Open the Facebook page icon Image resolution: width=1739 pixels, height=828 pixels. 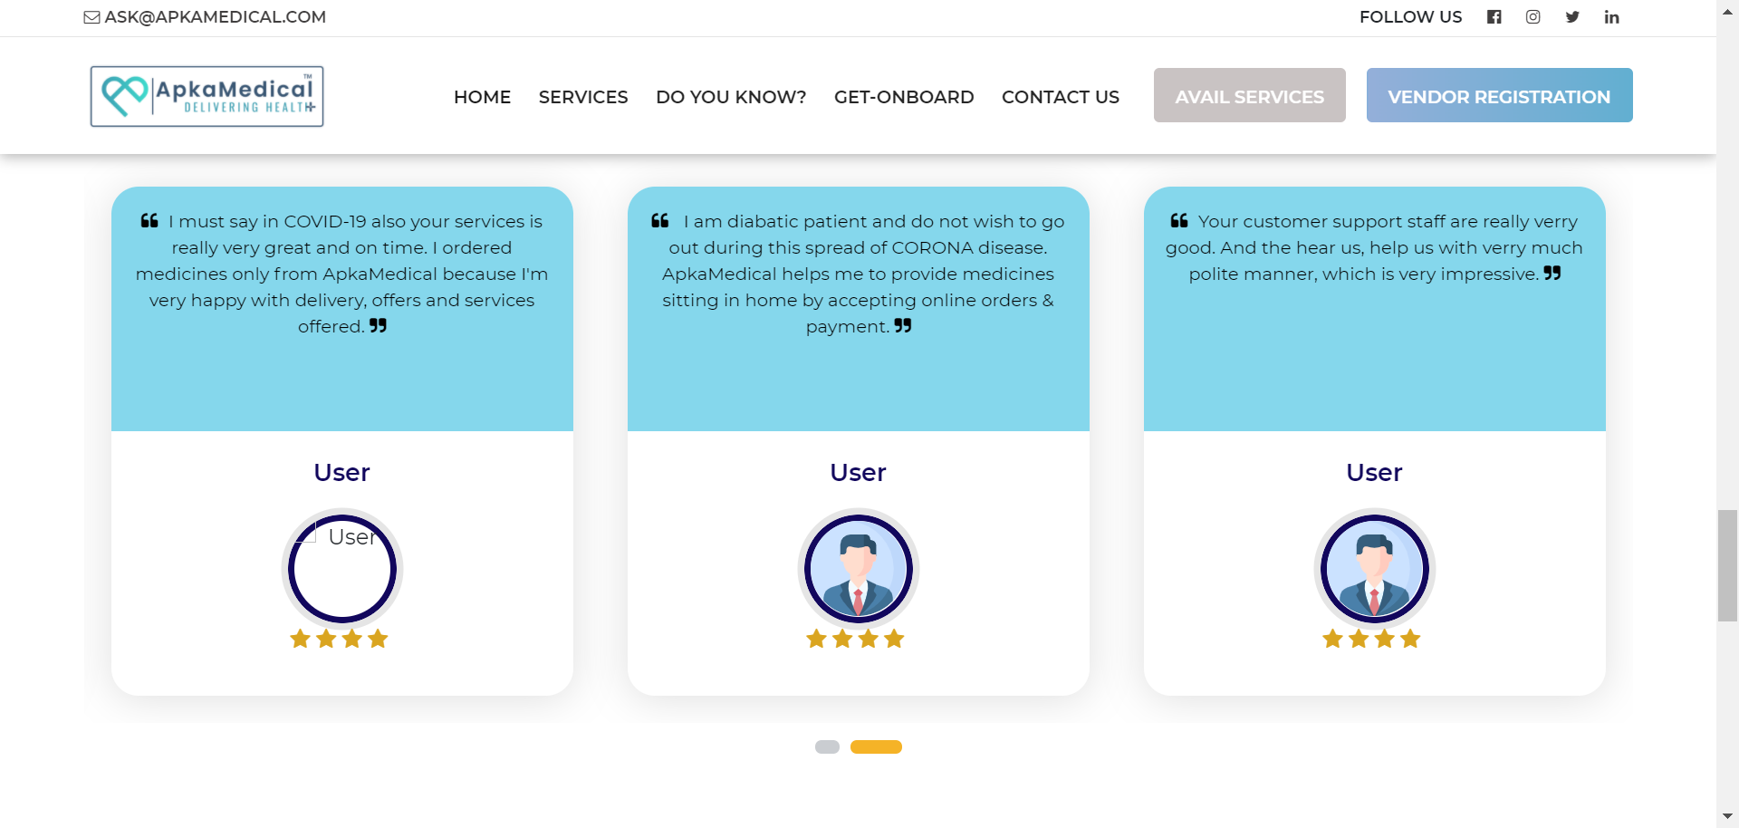click(x=1494, y=17)
